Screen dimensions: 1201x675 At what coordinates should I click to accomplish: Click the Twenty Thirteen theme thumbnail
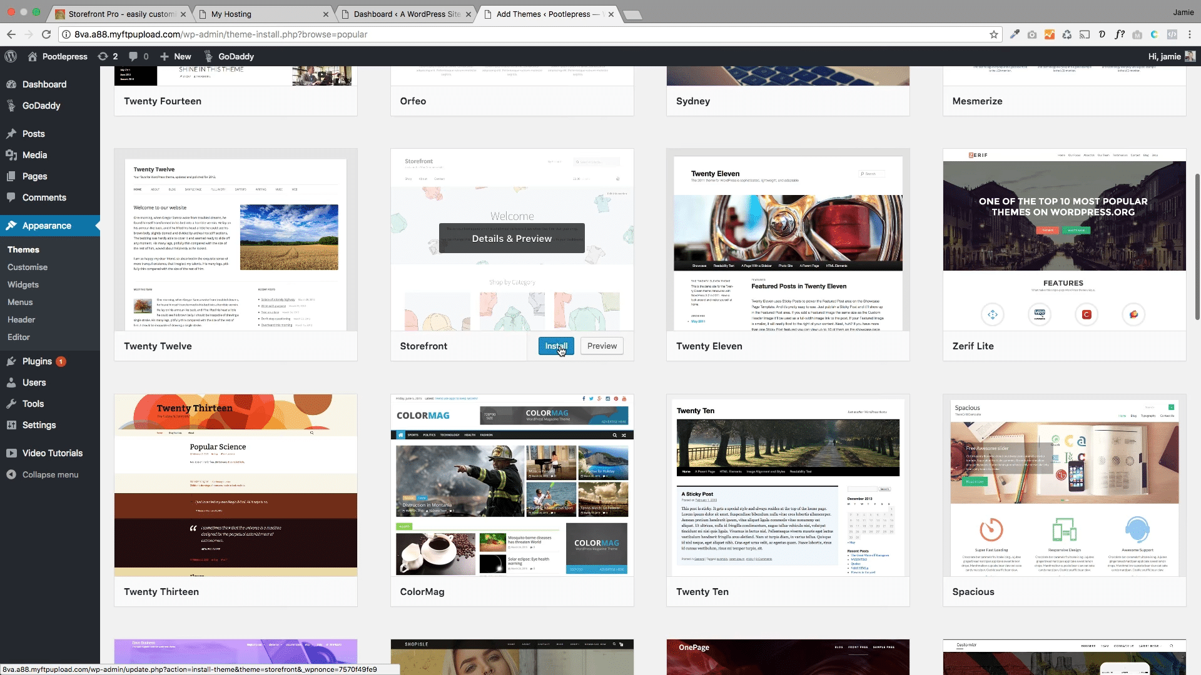(x=236, y=485)
